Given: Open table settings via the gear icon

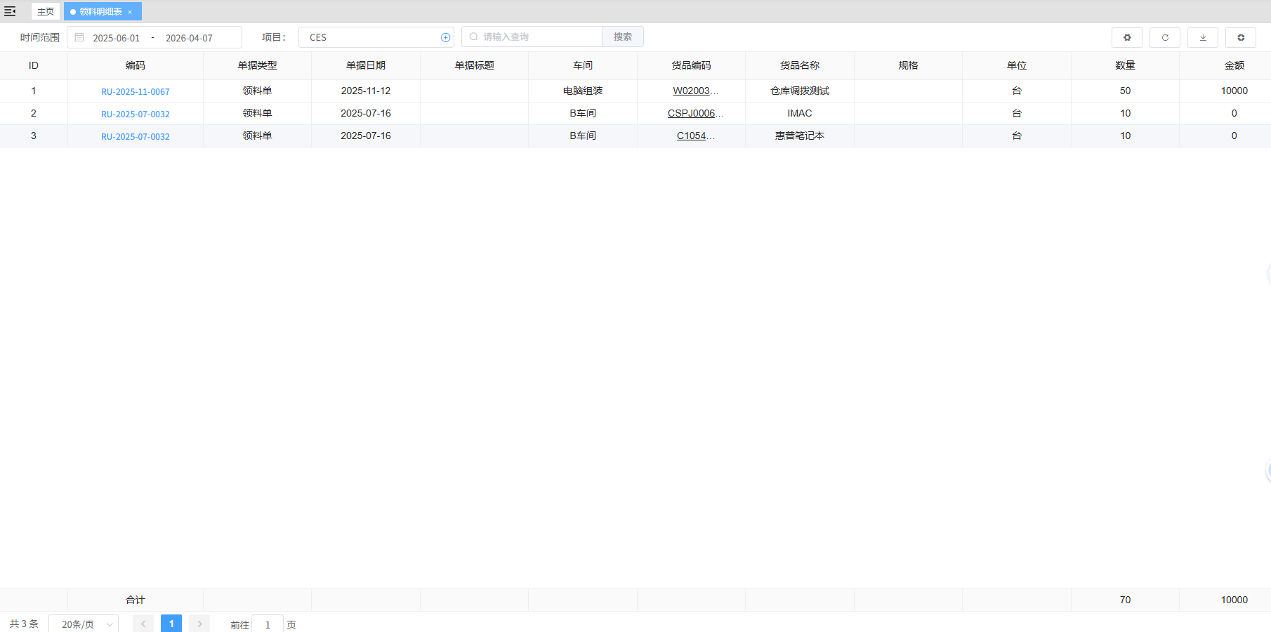Looking at the screenshot, I should 1126,37.
